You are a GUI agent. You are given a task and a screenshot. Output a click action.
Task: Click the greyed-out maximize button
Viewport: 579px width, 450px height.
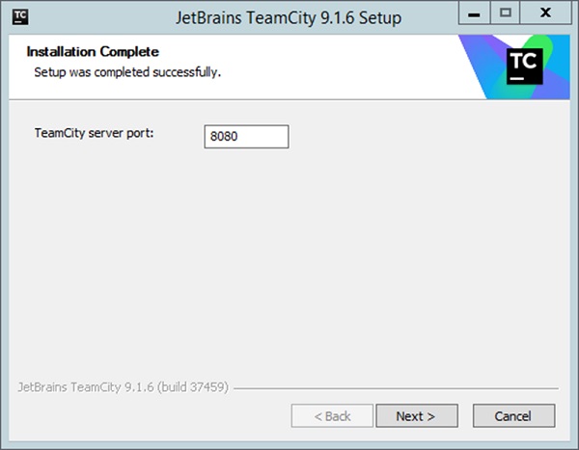point(505,13)
